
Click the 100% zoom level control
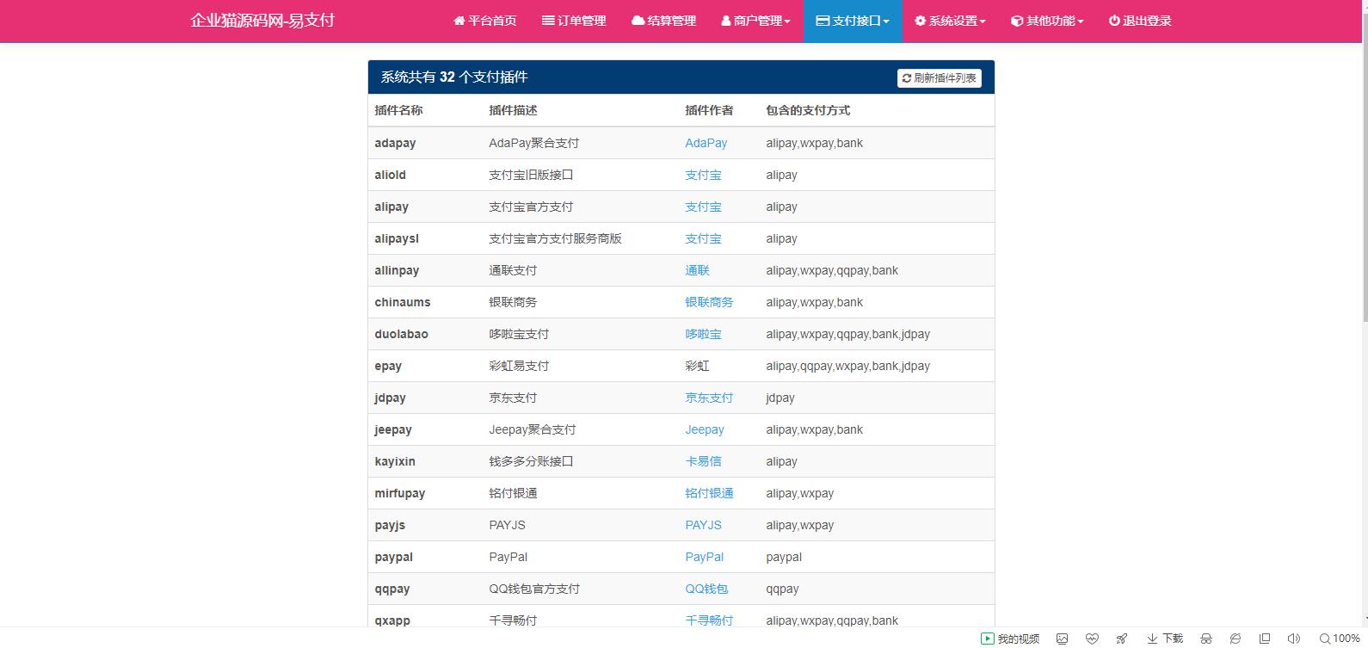(1340, 639)
